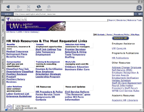Viewport: 144px width, 112px height.
Task: Open the Labor Contract List link
Action: click(18, 94)
